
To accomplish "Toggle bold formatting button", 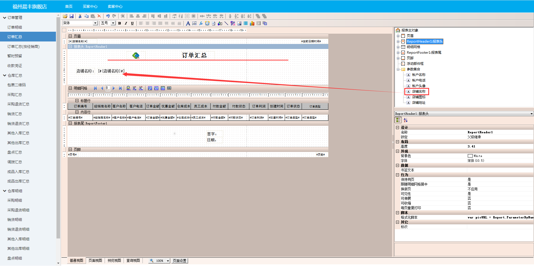I will 120,23.
